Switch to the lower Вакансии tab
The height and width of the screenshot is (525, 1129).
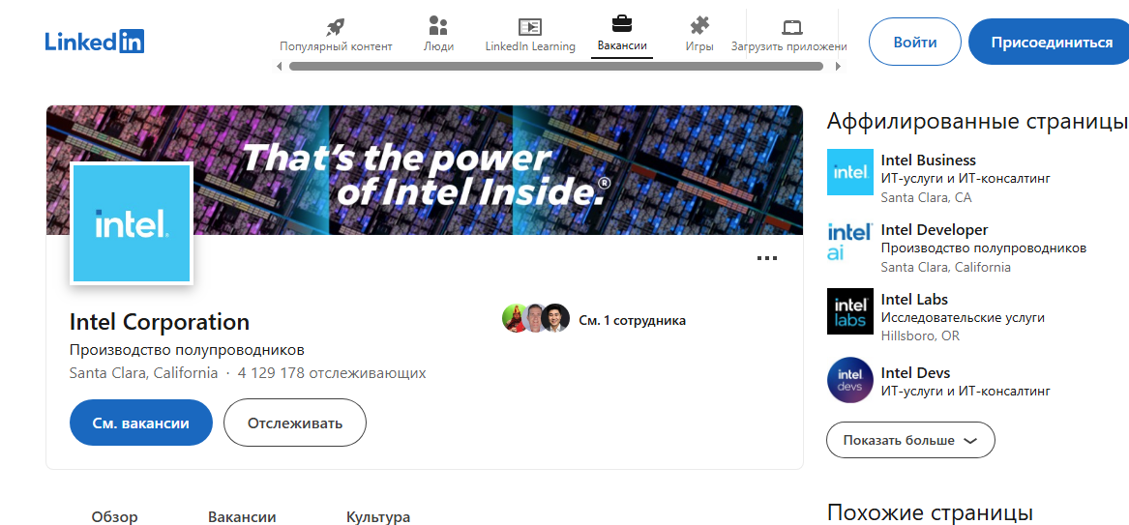[242, 517]
